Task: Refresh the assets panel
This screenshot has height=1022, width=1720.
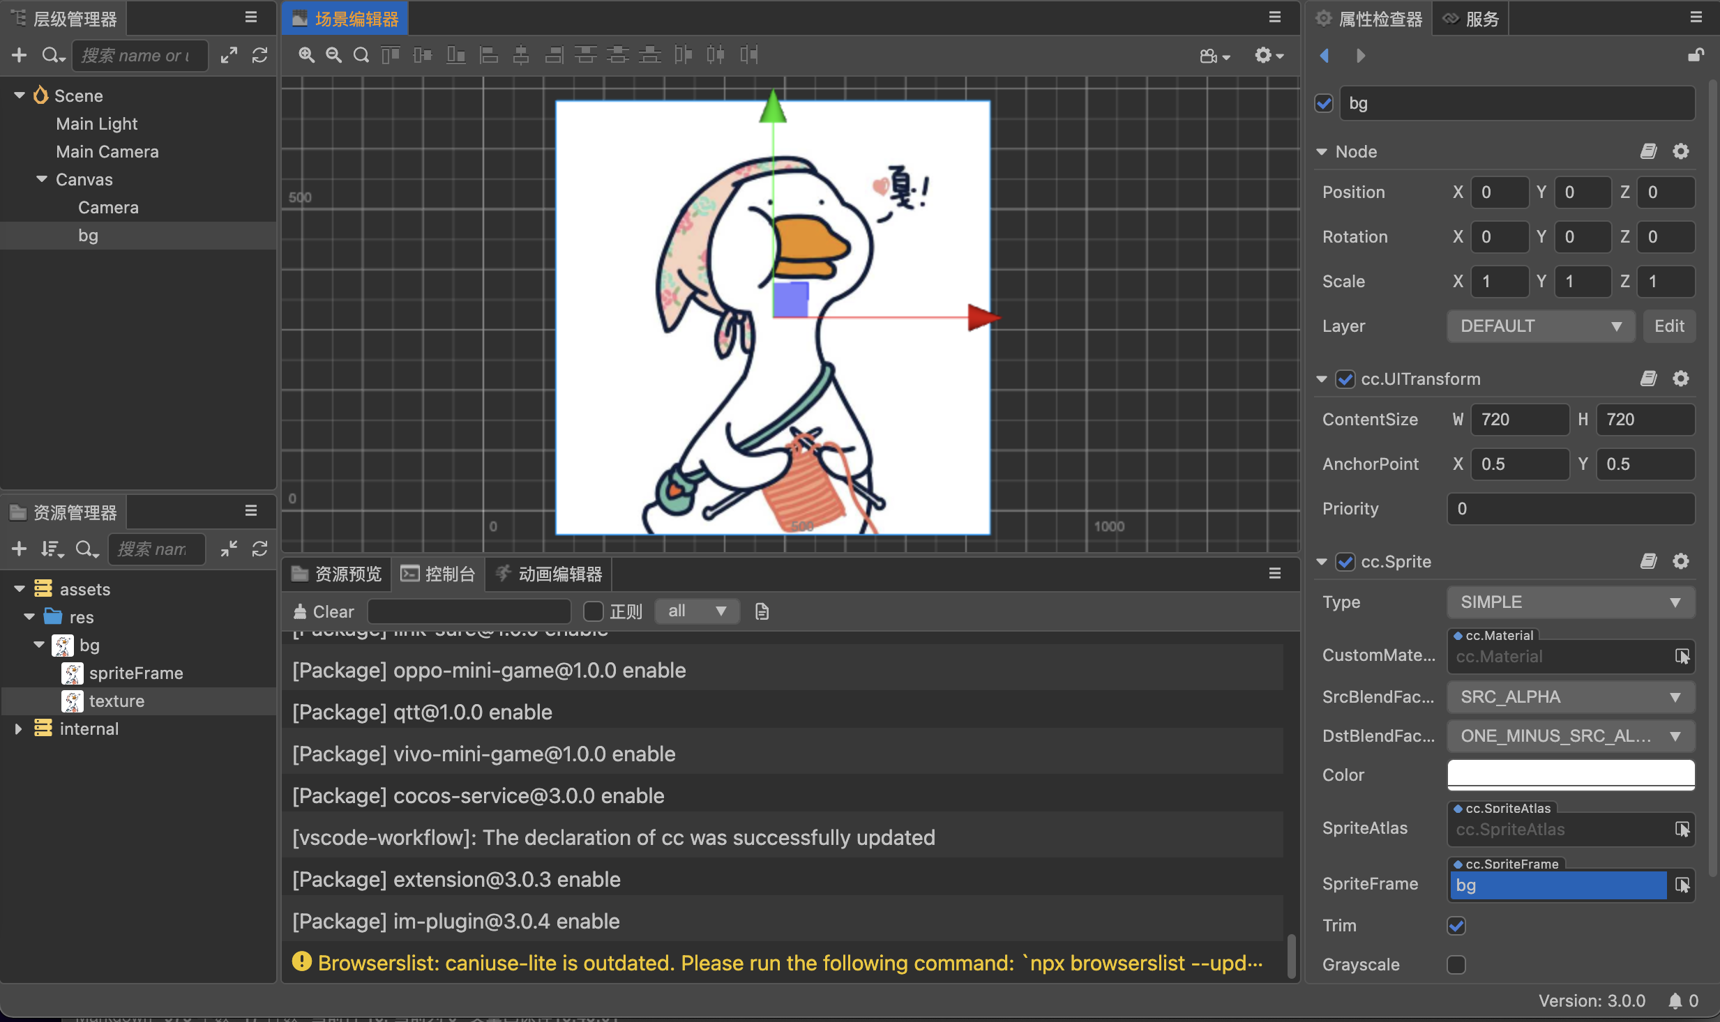Action: tap(260, 549)
